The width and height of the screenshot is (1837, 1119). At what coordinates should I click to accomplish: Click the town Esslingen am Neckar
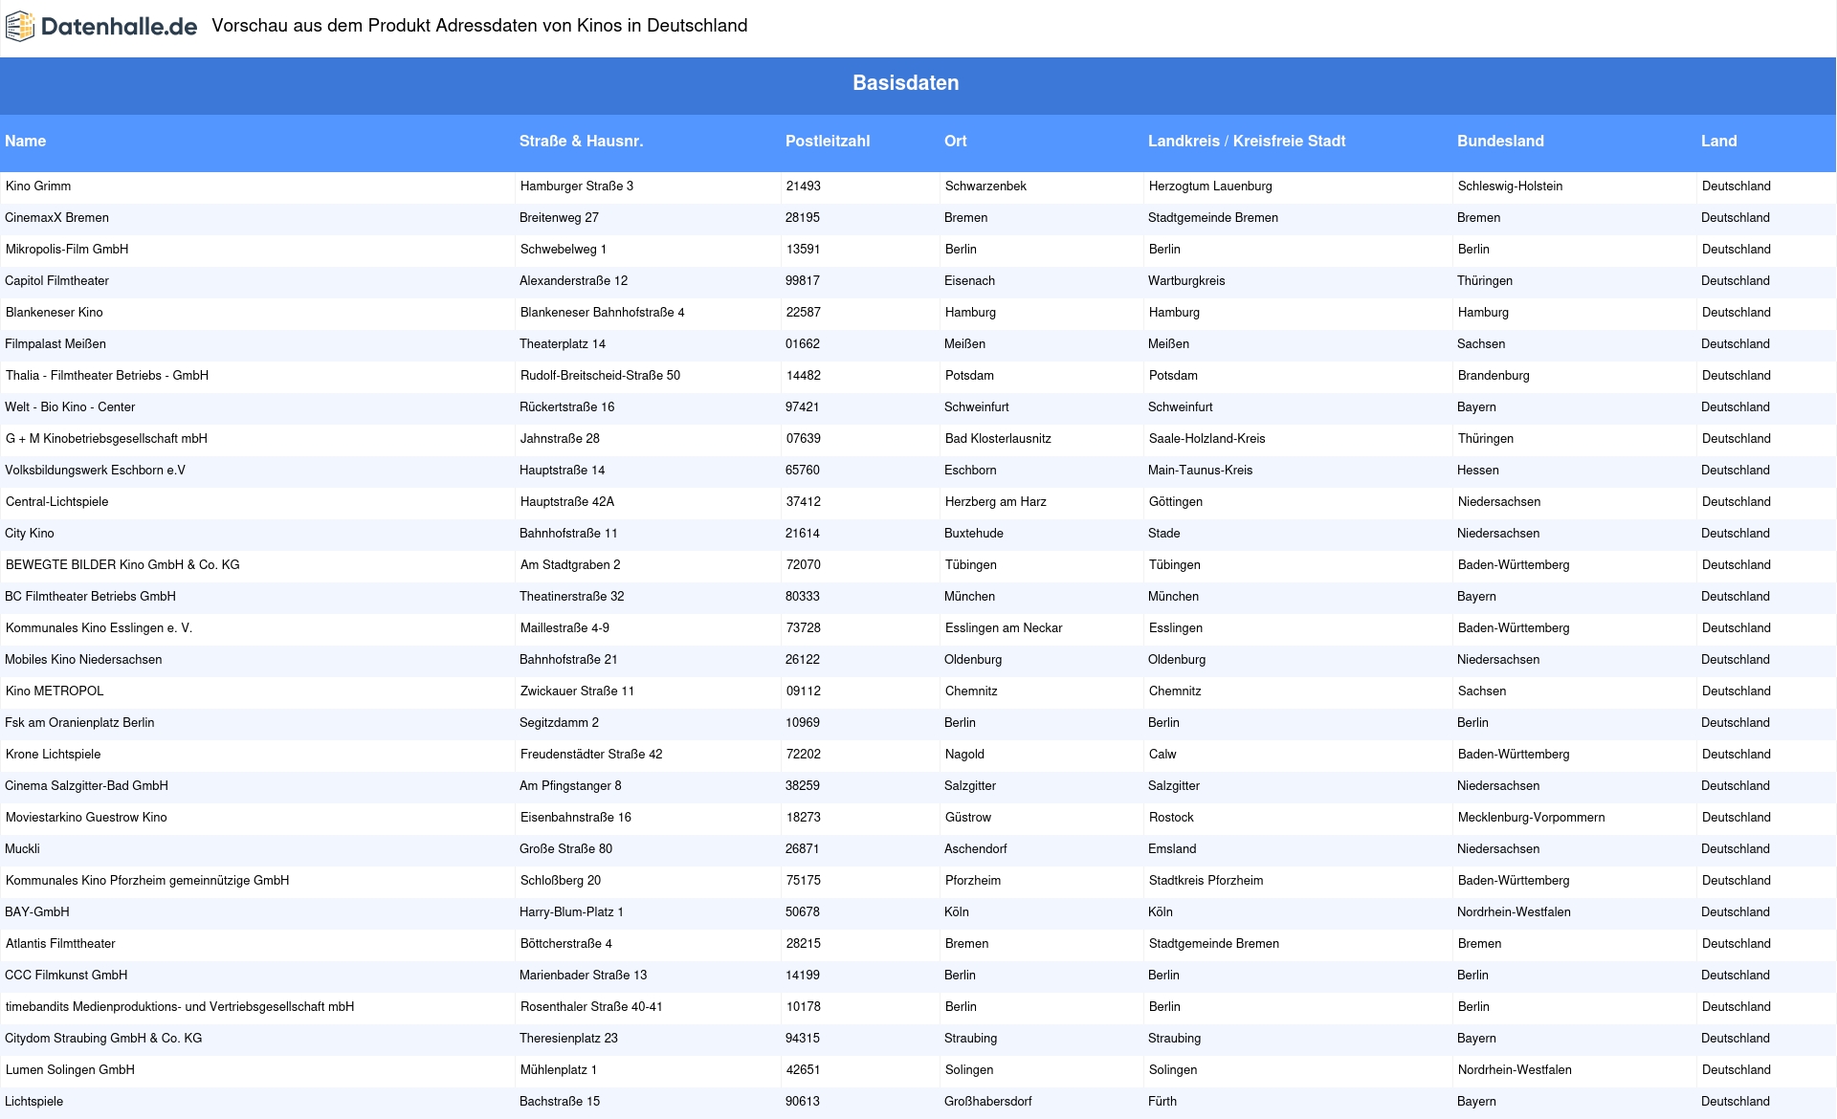tap(1004, 628)
